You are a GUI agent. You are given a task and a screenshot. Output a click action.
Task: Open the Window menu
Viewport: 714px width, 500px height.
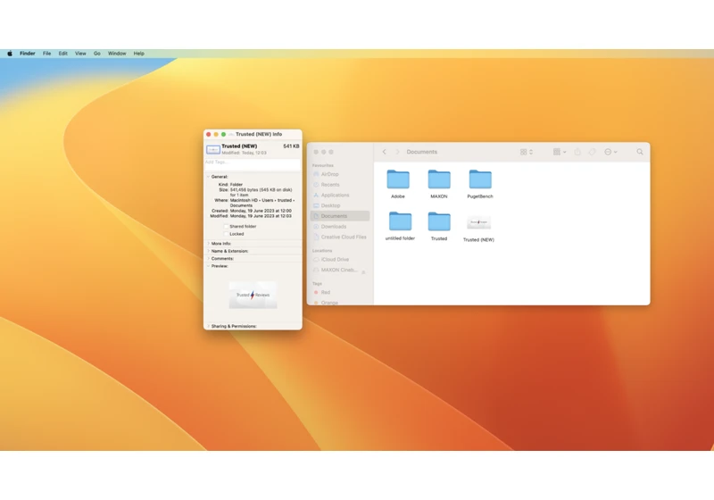pos(117,54)
